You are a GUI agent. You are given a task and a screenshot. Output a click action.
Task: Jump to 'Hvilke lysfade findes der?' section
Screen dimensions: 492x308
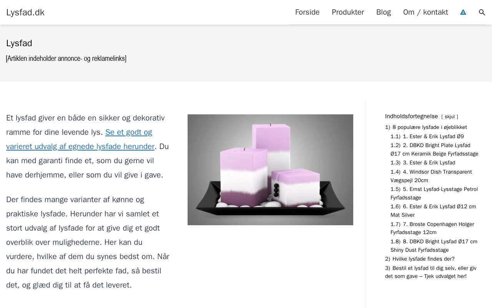(x=420, y=259)
